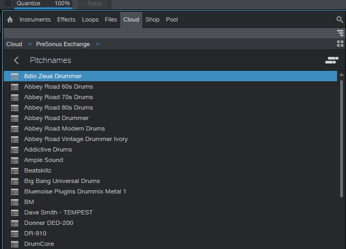Click list icon beside DrumCore
The image size is (346, 249).
pos(15,244)
